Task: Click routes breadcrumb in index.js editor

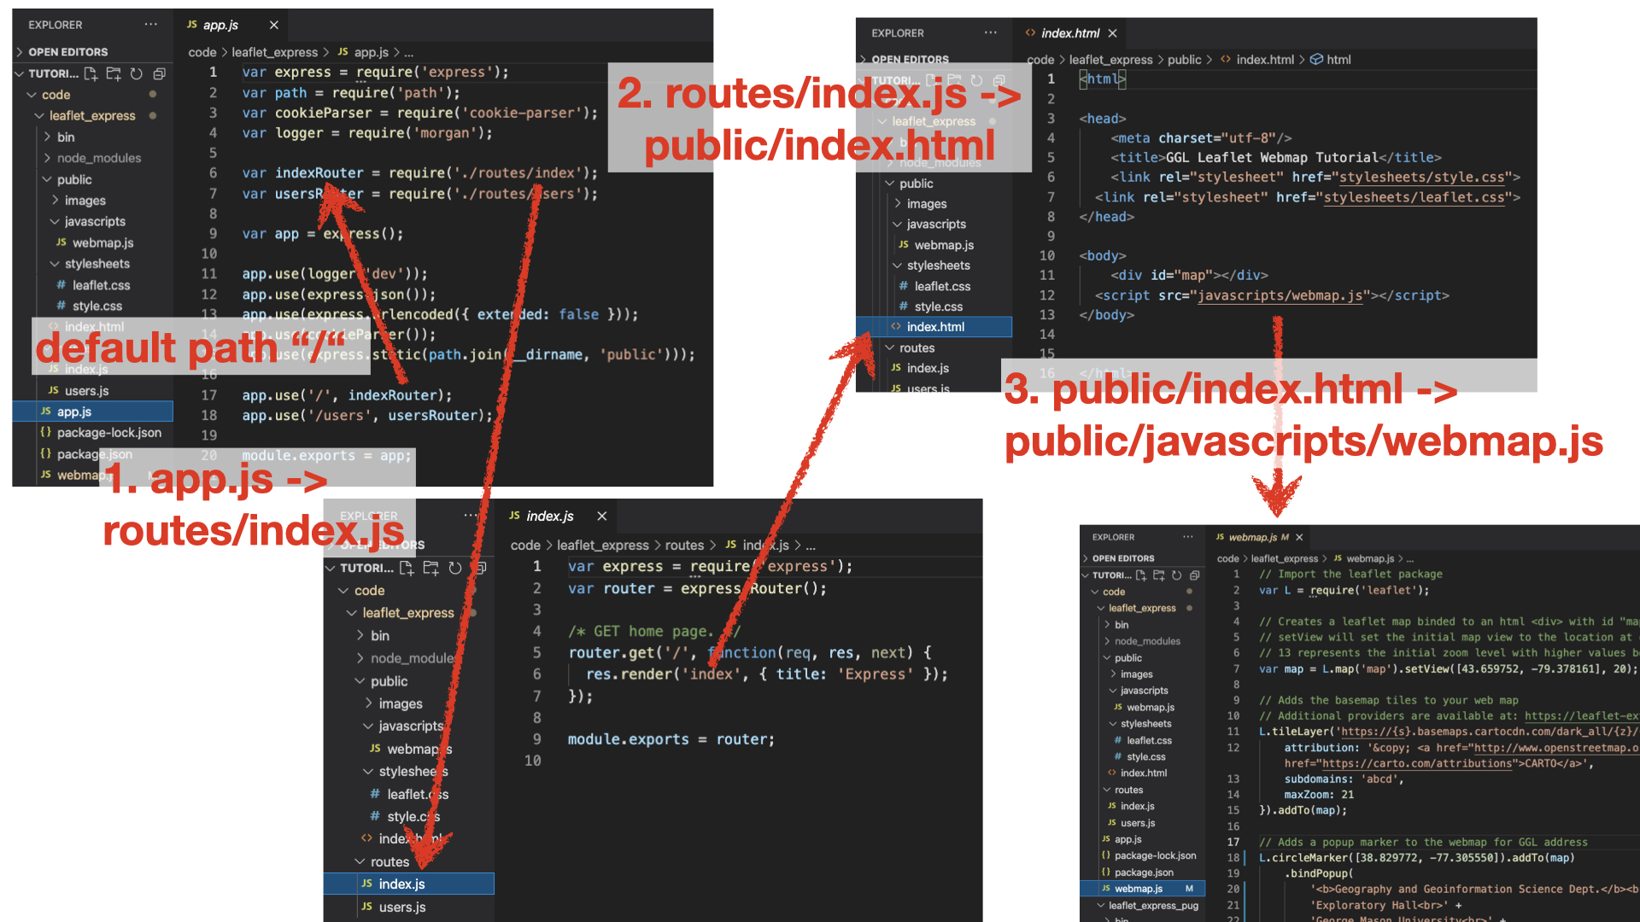Action: 684,546
